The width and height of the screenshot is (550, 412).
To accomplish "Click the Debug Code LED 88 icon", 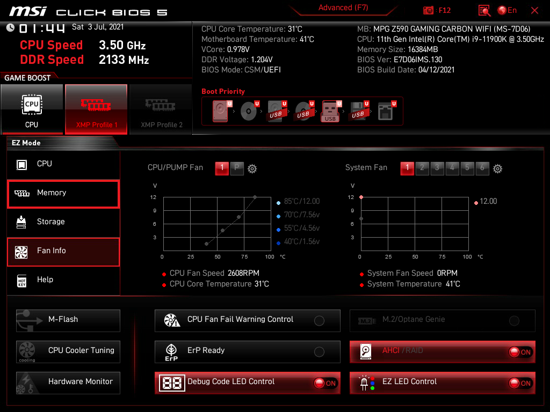I will (172, 383).
